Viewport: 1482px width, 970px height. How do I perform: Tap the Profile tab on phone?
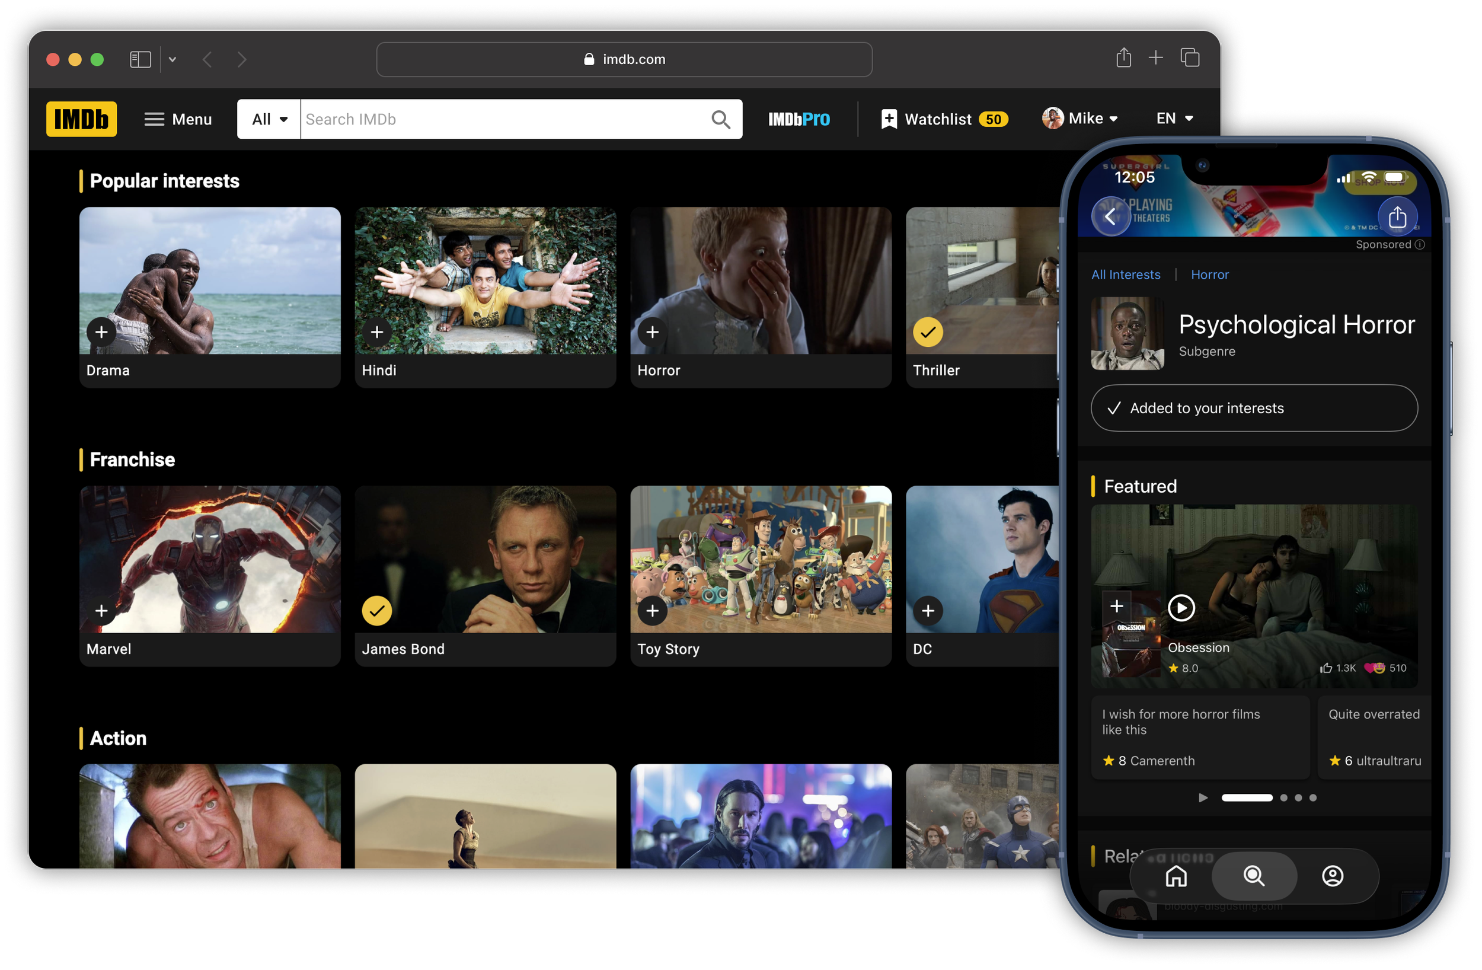click(x=1333, y=876)
